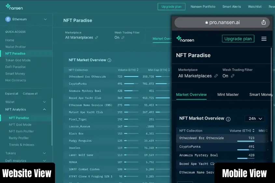The width and height of the screenshot is (275, 183).
Task: Select NFT Paradise under NFT Analytics
Action: [19, 118]
